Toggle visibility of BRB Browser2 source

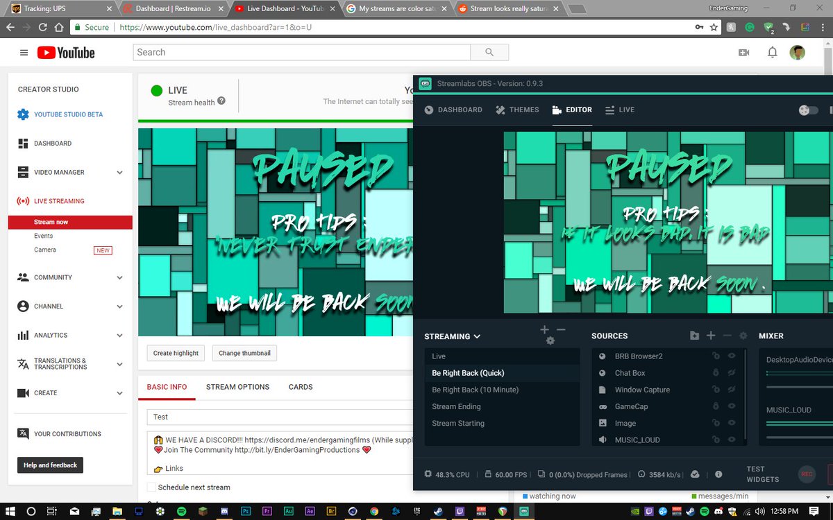[732, 356]
